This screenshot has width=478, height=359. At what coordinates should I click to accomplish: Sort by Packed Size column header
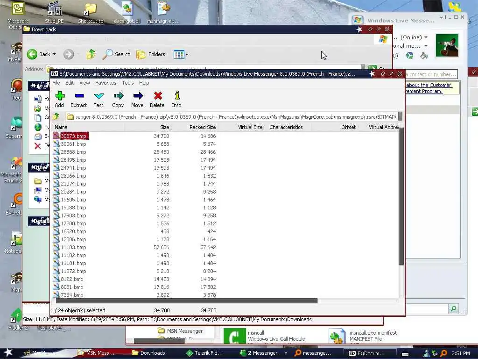click(x=195, y=127)
